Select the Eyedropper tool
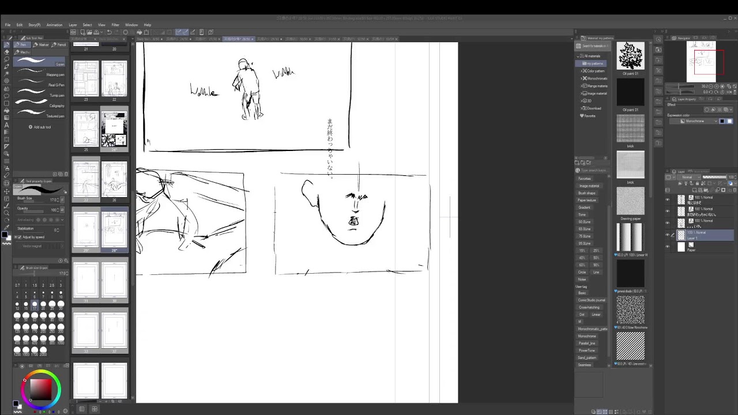Screen dimensions: 738x415 coord(7,227)
